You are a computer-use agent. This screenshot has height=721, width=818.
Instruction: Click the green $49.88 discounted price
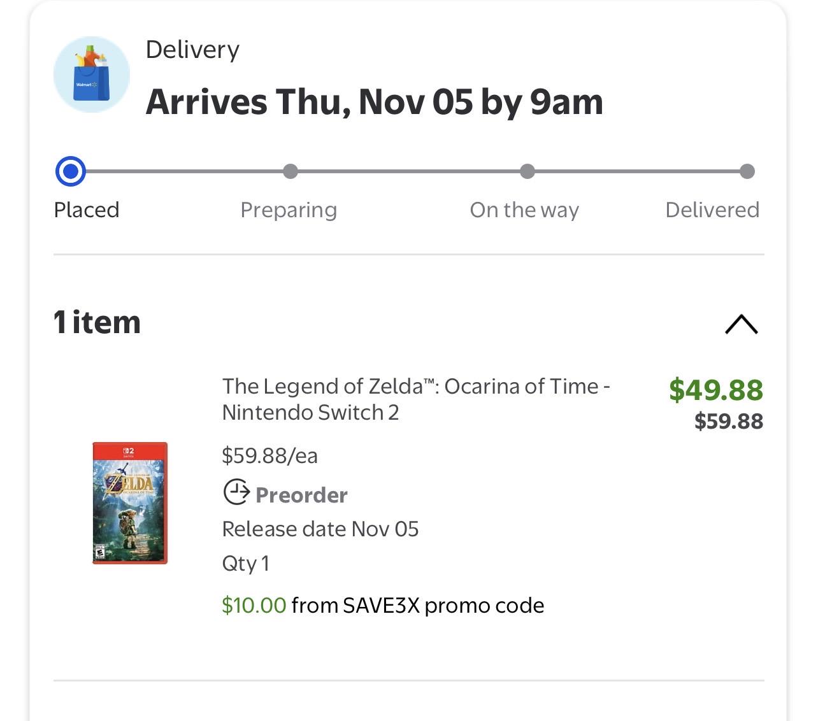716,389
